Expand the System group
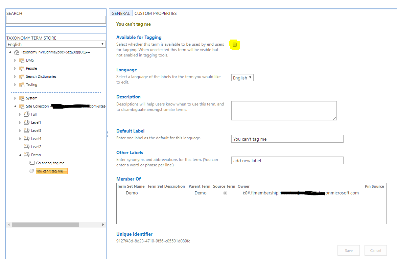Viewport: 397px width, 259px height. click(x=15, y=98)
